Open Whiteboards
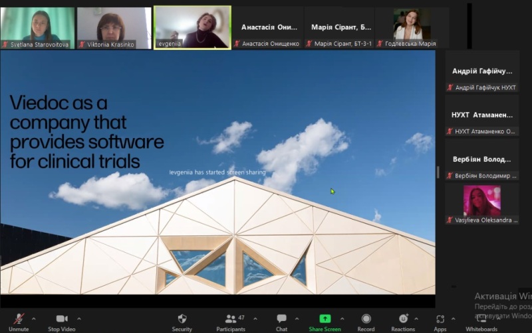532x333 pixels. pos(481,320)
